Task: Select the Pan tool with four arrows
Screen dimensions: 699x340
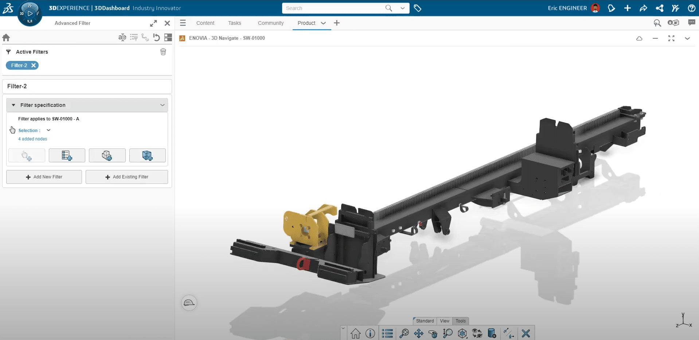Action: [418, 333]
